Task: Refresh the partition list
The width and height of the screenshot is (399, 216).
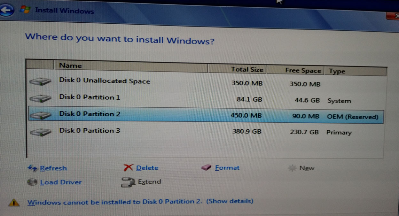Action: 53,168
